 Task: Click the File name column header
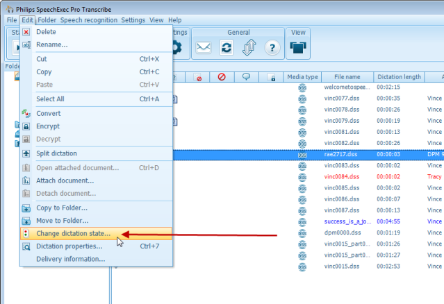(347, 77)
